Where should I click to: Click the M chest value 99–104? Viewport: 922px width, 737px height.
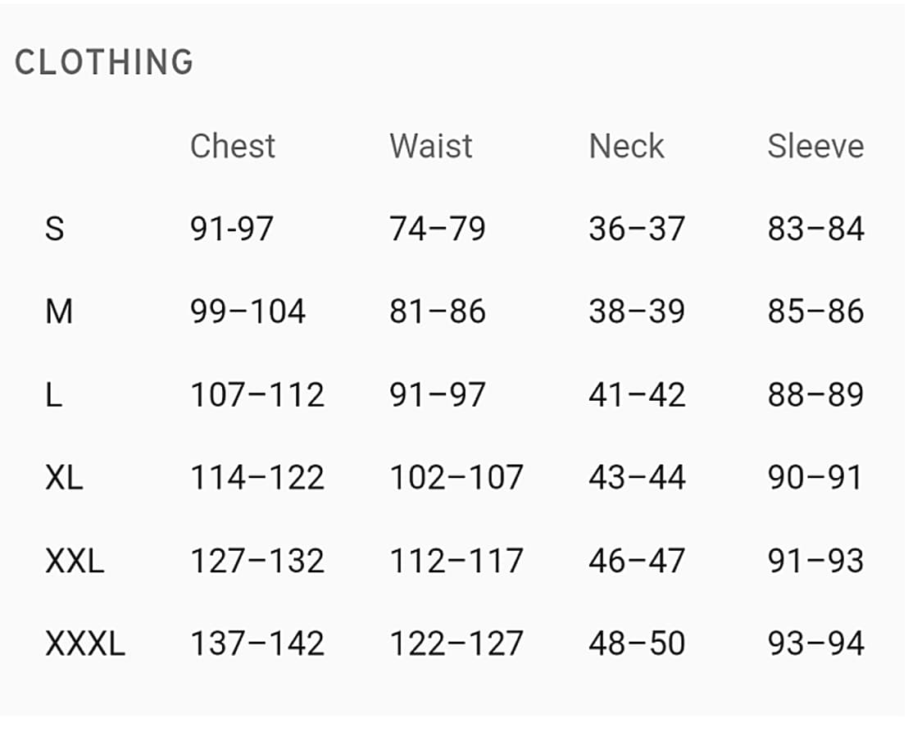click(248, 312)
